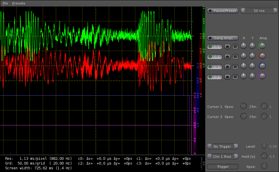Image resolution: width=279 pixels, height=172 pixels.
Task: Click the C3 amplitude knob with blue ring
Action: pos(262,66)
